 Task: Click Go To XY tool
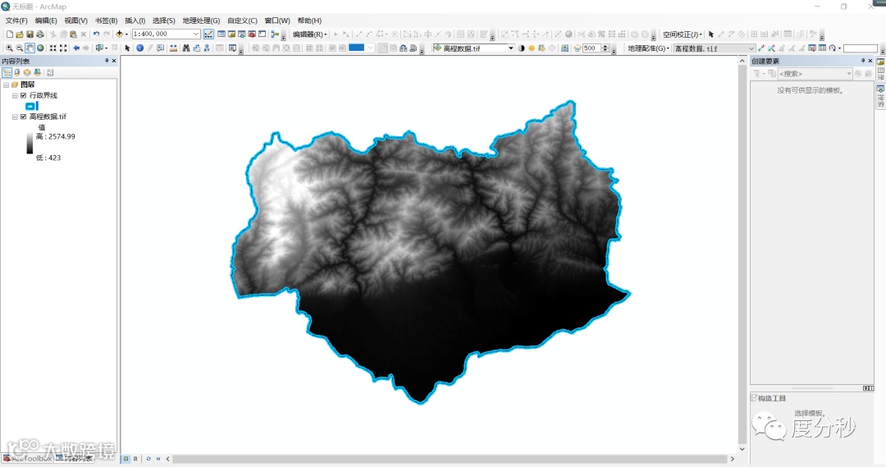pyautogui.click(x=207, y=48)
